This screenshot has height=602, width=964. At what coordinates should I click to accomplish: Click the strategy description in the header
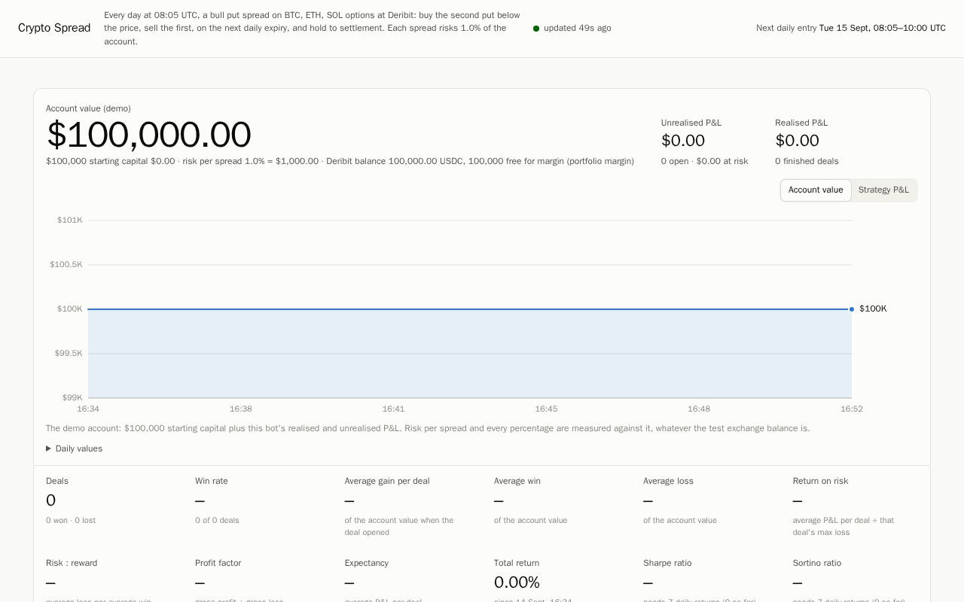[x=312, y=28]
